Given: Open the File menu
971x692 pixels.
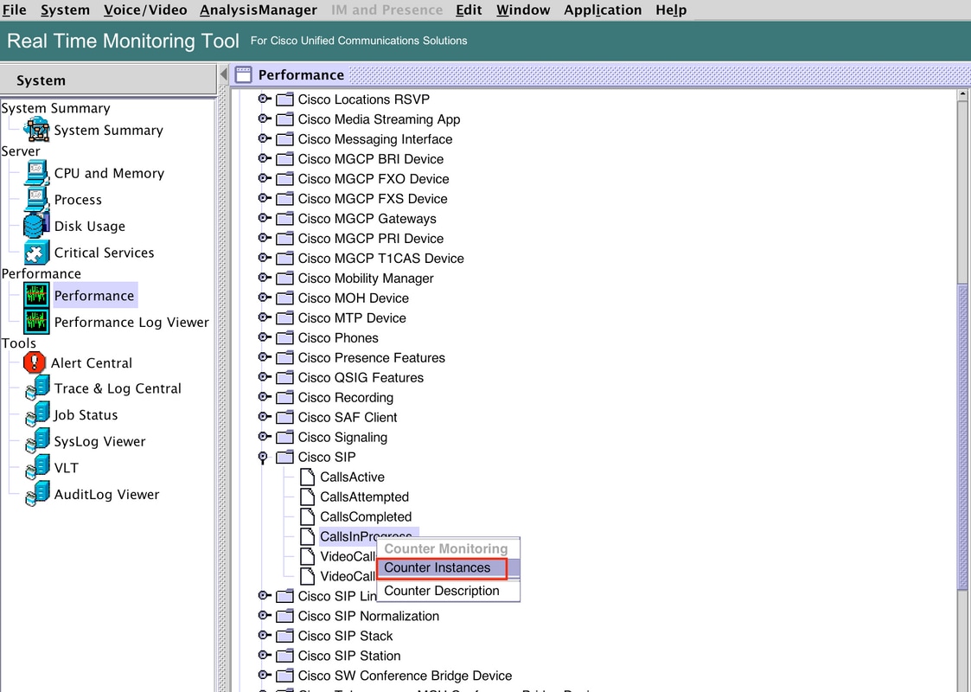Looking at the screenshot, I should (14, 10).
